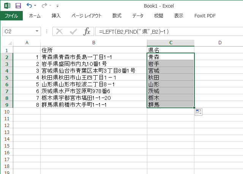Open Customize Quick Access Toolbar menu

click(57, 6)
